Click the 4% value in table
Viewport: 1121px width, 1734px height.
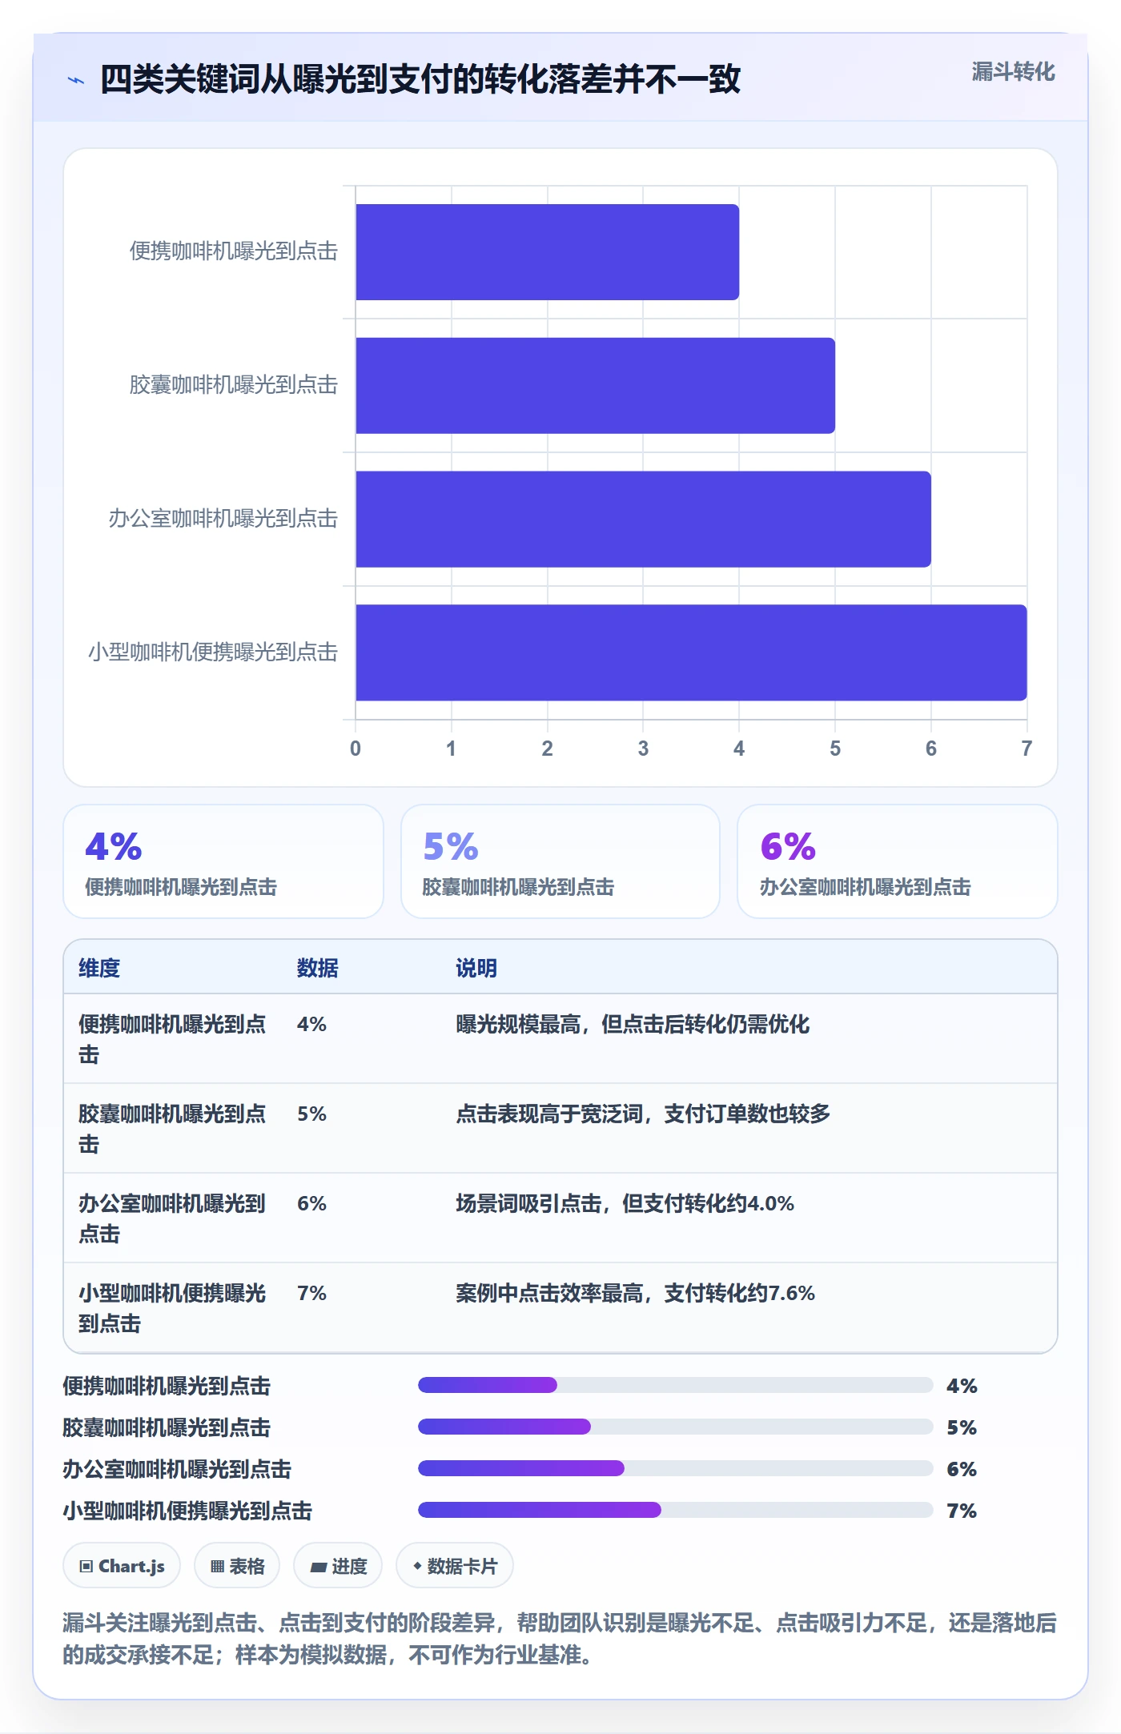(x=311, y=1024)
